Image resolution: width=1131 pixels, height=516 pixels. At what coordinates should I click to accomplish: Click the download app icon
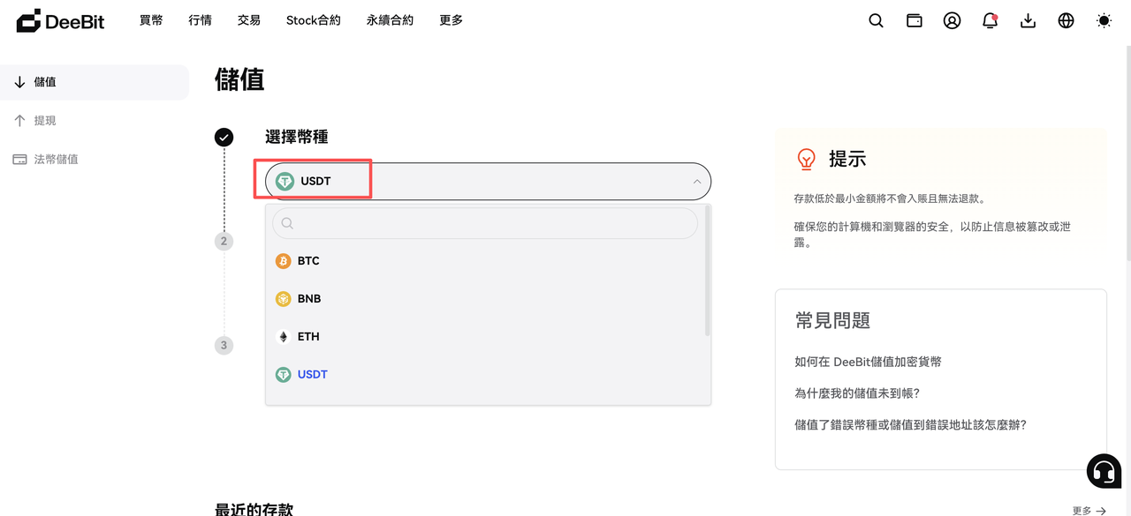[1028, 20]
